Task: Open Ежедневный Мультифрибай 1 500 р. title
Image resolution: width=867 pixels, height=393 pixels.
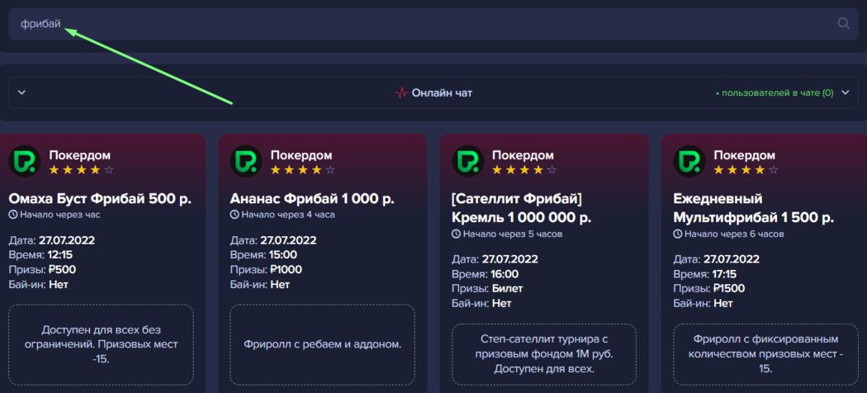Action: tap(753, 208)
